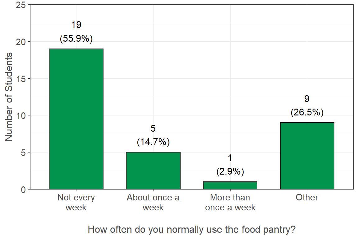Click the '(26.5%)' percentage label
The height and width of the screenshot is (239, 358).
[x=307, y=112]
